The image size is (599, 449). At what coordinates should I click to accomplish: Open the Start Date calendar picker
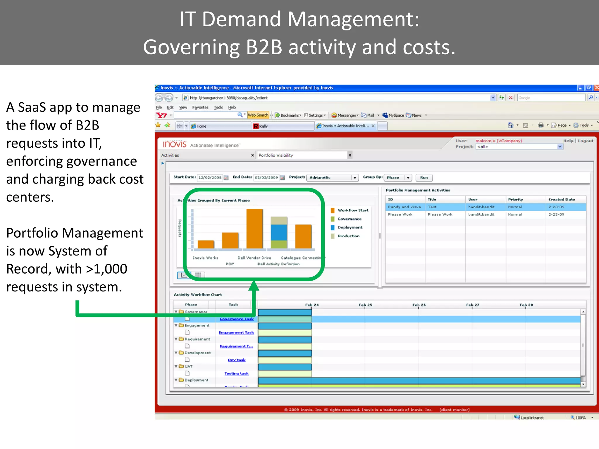[226, 177]
